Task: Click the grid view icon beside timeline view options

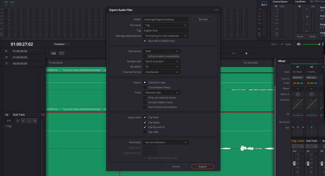Action: tap(61, 53)
